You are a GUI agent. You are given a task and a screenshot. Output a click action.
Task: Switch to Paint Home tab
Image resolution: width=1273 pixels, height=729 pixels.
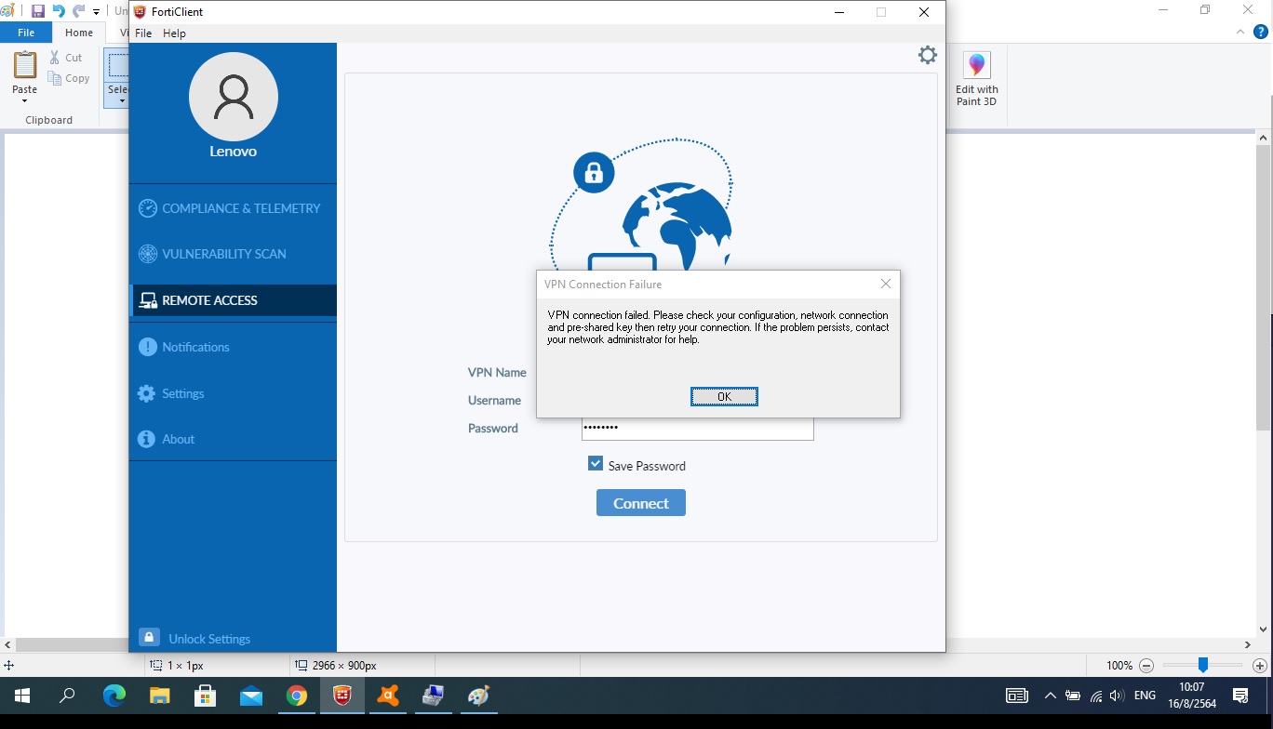pos(79,33)
